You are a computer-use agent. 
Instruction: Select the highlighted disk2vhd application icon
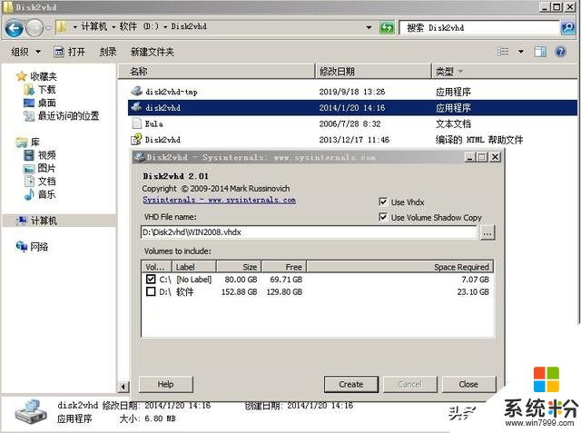point(137,107)
